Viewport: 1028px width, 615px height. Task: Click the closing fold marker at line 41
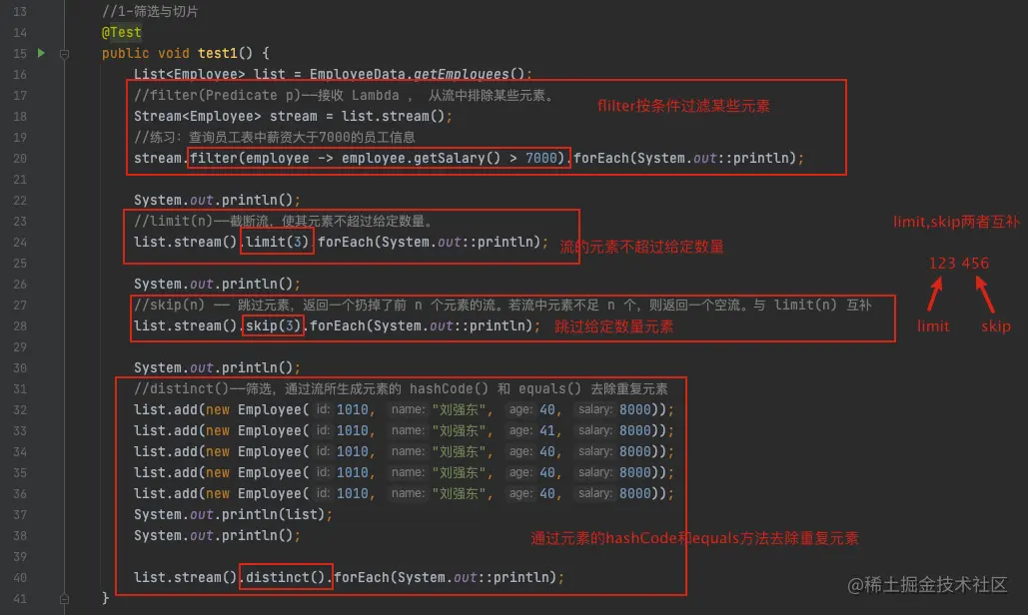[x=64, y=598]
